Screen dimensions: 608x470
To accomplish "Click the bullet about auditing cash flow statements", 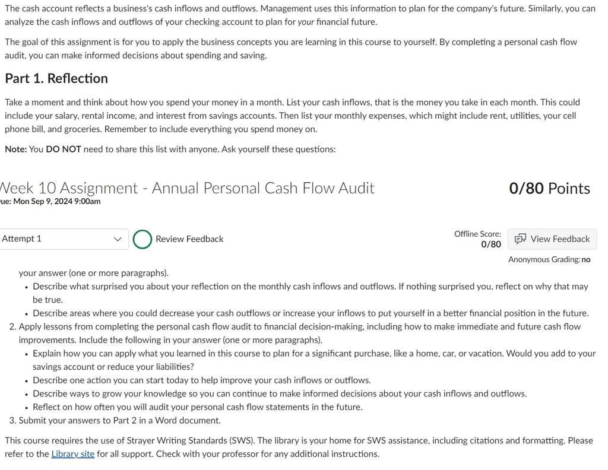I will [197, 407].
